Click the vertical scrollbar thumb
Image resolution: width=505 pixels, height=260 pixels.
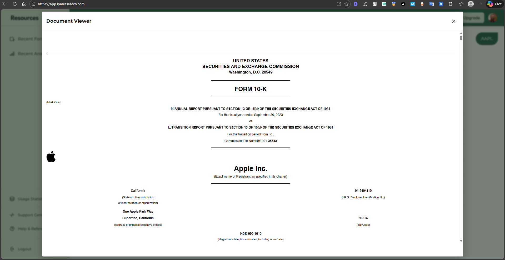click(461, 38)
